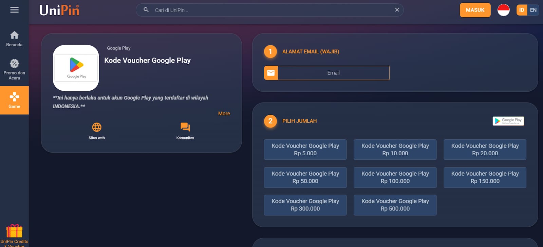Open the hamburger menu
543x247 pixels.
14,10
